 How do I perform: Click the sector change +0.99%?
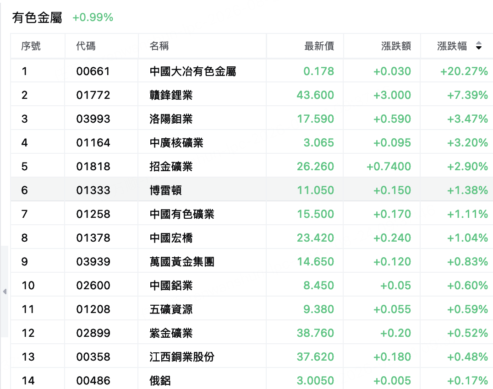pos(93,17)
